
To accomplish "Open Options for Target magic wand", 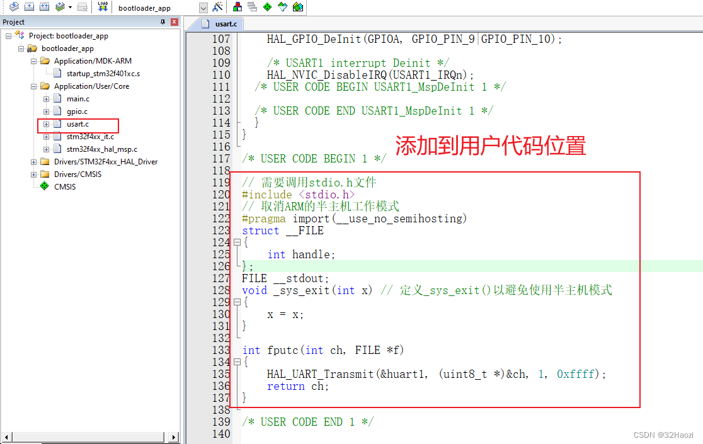I will 217,7.
